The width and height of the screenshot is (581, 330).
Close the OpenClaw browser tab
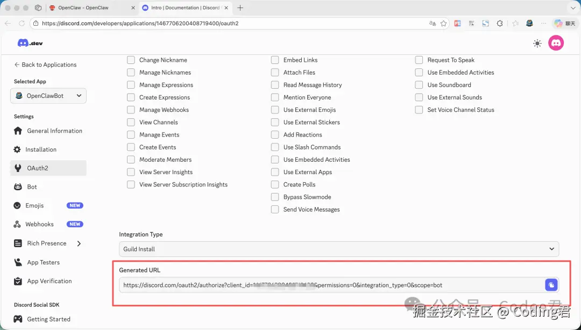pyautogui.click(x=133, y=8)
